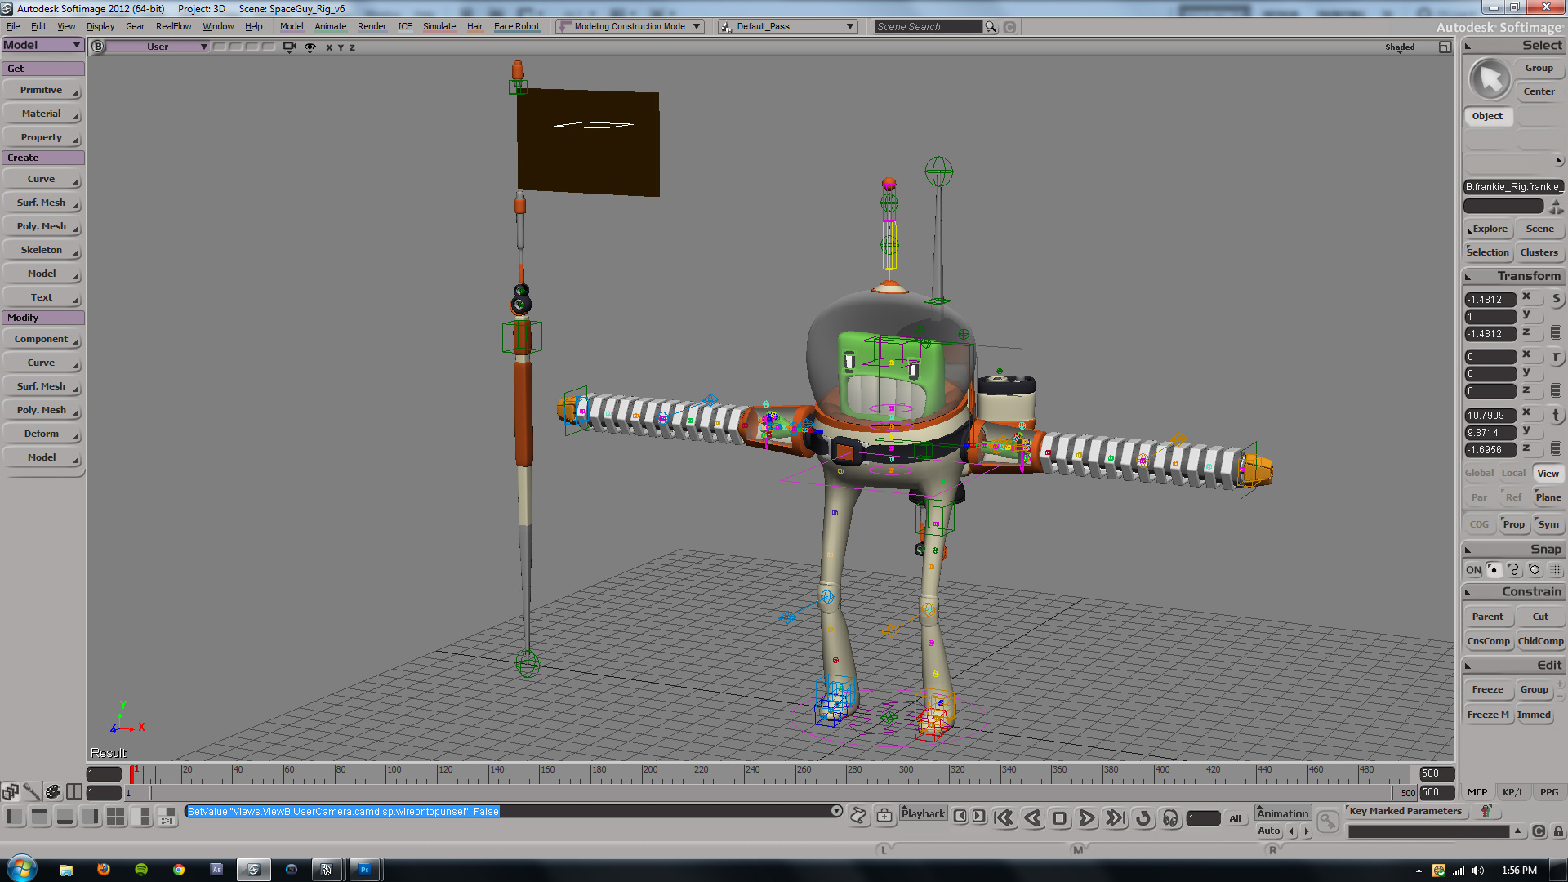The height and width of the screenshot is (882, 1568).
Task: Click the scene search magnifier icon
Action: click(x=991, y=27)
